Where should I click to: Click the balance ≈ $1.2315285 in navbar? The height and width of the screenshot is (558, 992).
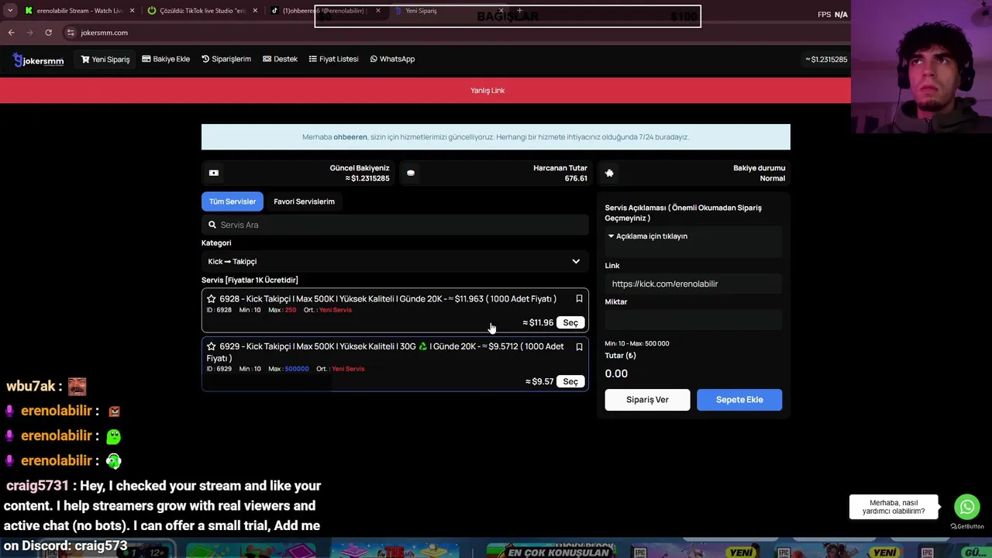pos(826,59)
